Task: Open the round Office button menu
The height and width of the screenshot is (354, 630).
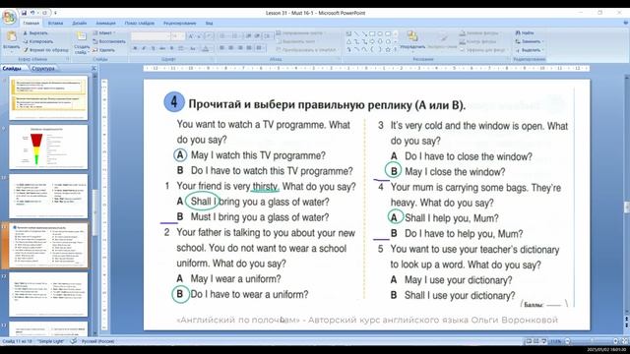Action: [9, 17]
